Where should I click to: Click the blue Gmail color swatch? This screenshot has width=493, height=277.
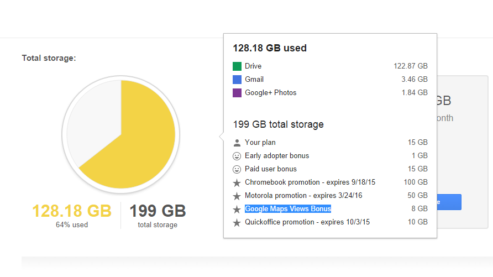click(237, 80)
